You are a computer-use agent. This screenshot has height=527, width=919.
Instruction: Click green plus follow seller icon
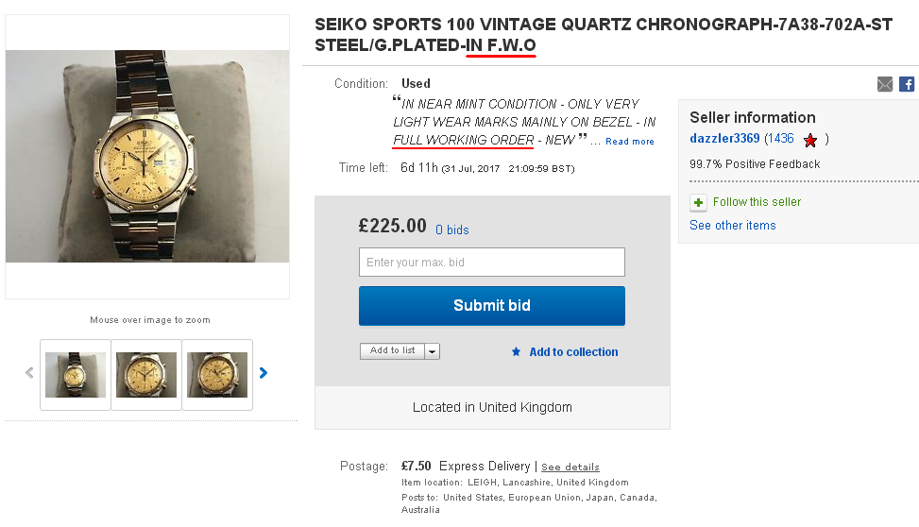(698, 202)
